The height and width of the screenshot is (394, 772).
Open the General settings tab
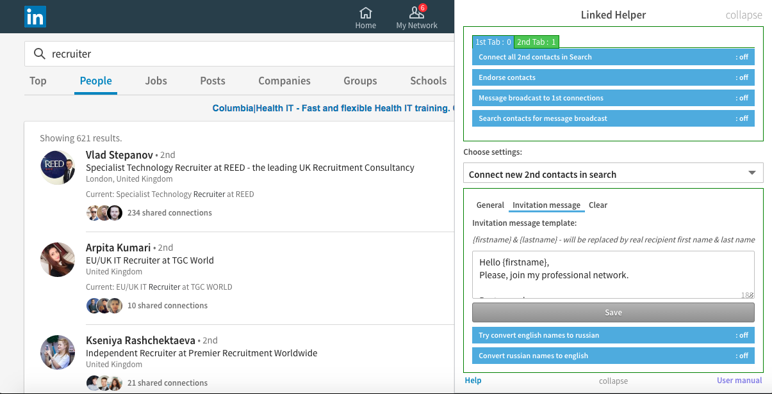490,205
